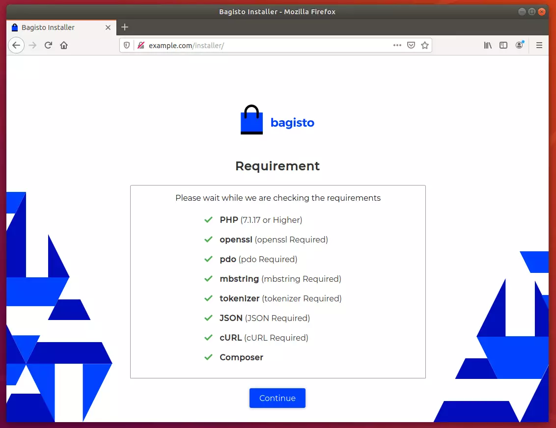
Task: Close the Firefox window
Action: tap(542, 12)
